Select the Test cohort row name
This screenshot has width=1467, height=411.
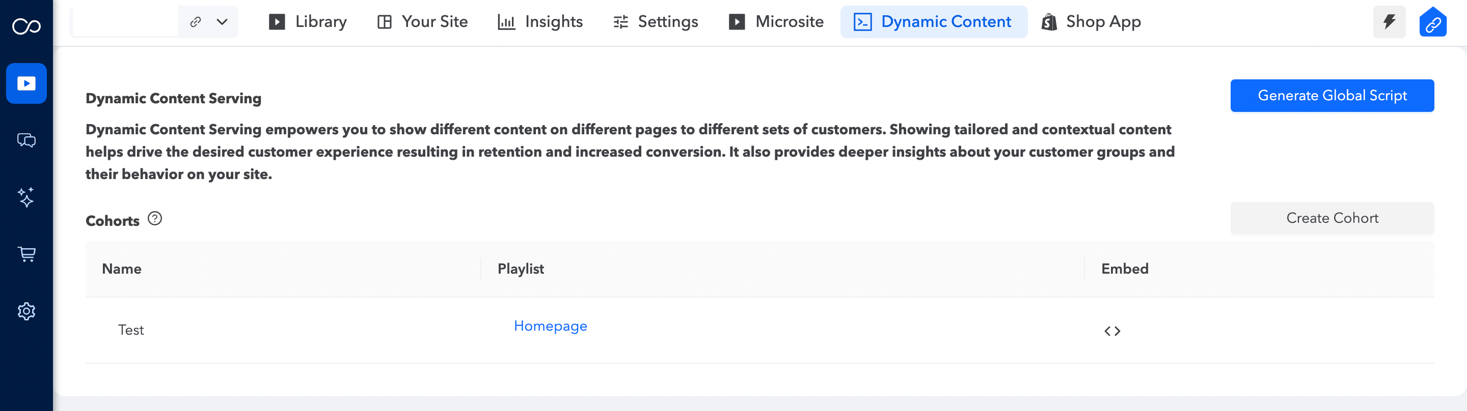[131, 330]
